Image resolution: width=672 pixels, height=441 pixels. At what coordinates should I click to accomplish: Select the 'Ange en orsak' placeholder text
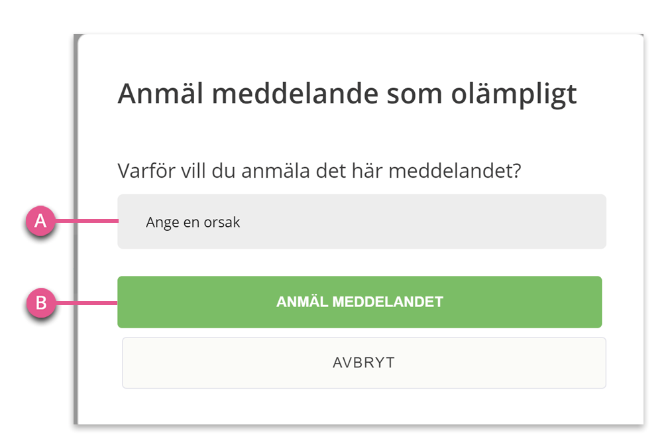point(193,222)
